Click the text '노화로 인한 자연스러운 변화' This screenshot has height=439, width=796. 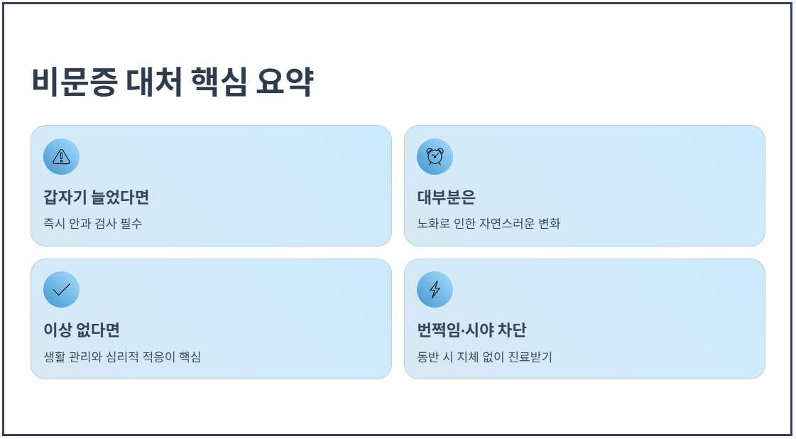pyautogui.click(x=489, y=224)
